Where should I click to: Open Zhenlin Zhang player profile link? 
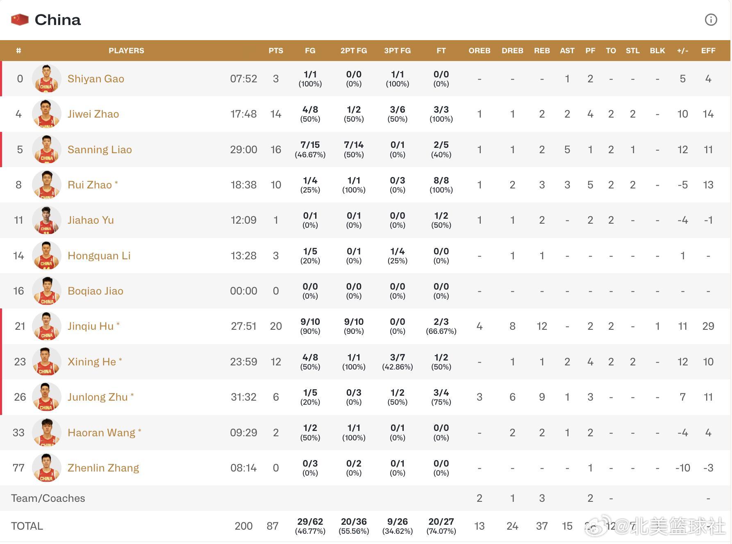click(103, 468)
